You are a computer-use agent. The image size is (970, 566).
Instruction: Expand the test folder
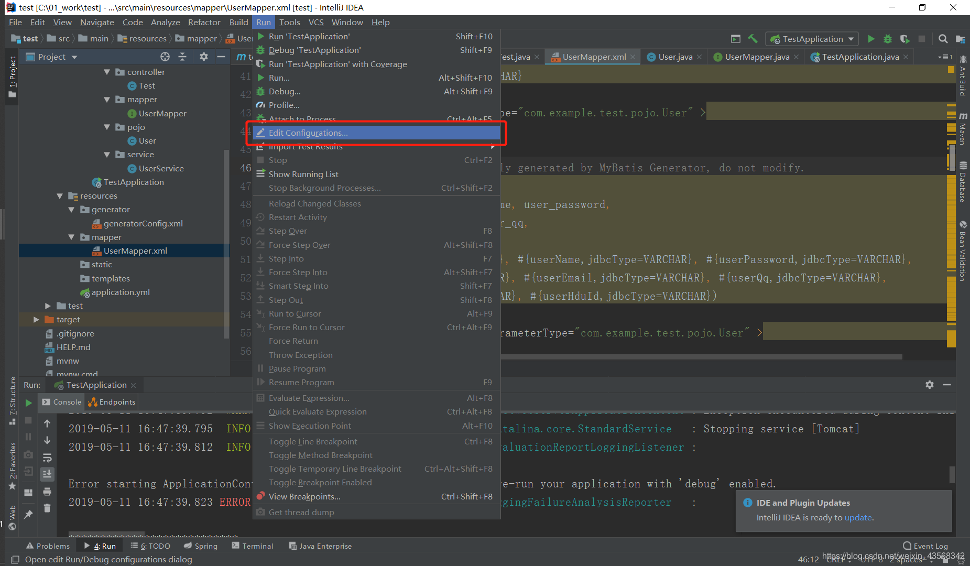point(48,306)
